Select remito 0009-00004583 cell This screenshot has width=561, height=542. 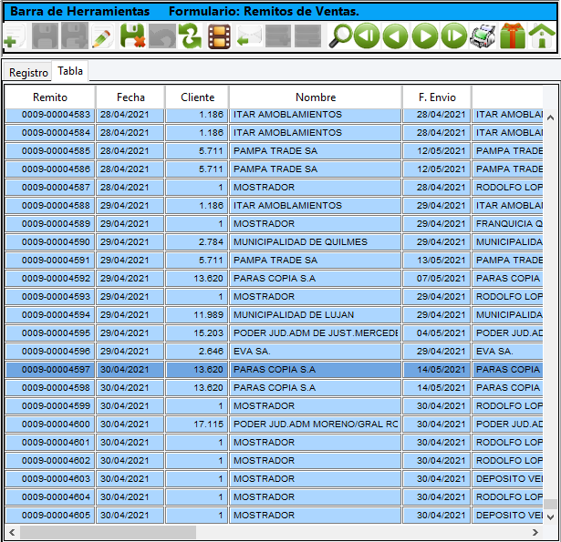pos(50,115)
